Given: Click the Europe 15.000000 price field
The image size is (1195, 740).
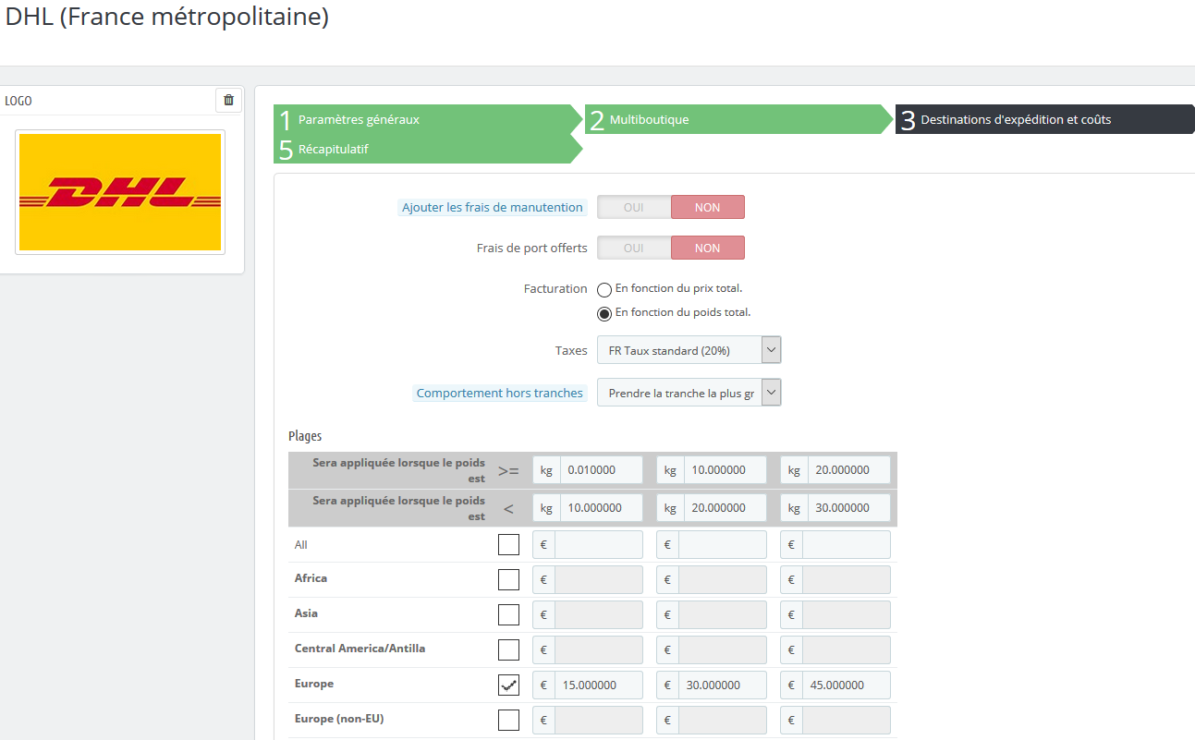Looking at the screenshot, I should [x=599, y=685].
